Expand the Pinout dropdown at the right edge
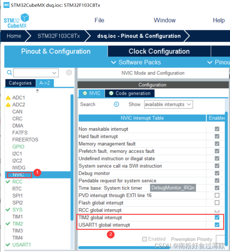 218,62
